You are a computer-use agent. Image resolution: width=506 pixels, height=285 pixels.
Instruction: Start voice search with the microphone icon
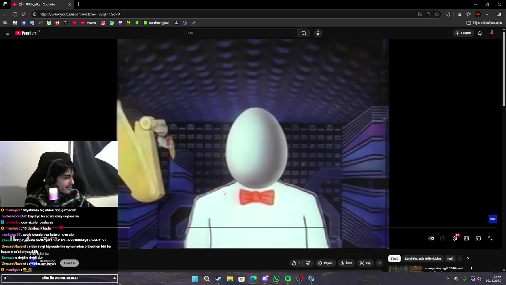[x=318, y=33]
